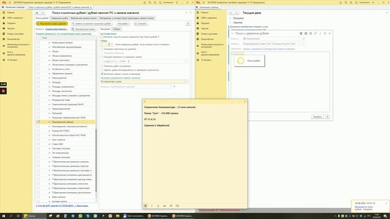Open Настройки dropdown button in toolbar
Viewport: 390px width, 219px height.
coord(123,24)
